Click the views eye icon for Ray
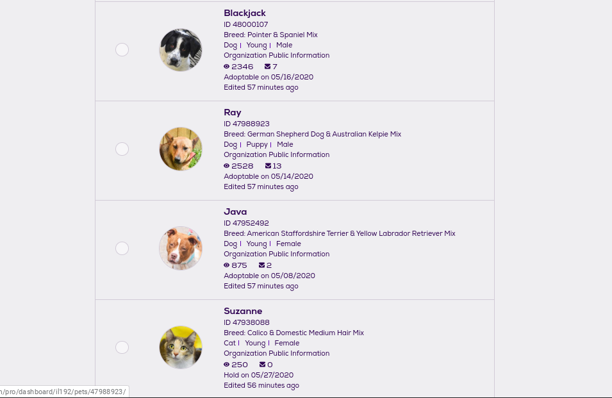Screen dimensions: 612x398 point(226,166)
